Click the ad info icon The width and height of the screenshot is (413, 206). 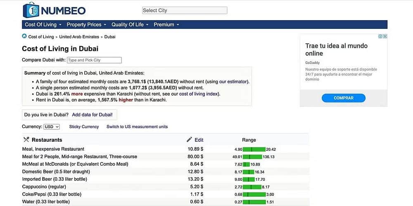click(381, 36)
